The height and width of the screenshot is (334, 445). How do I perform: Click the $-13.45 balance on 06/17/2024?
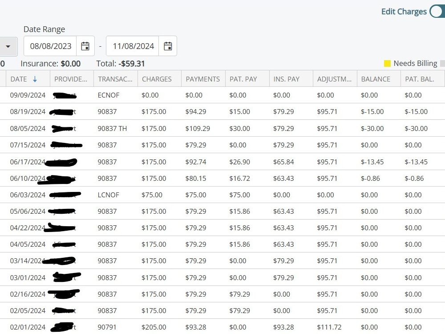click(x=372, y=162)
